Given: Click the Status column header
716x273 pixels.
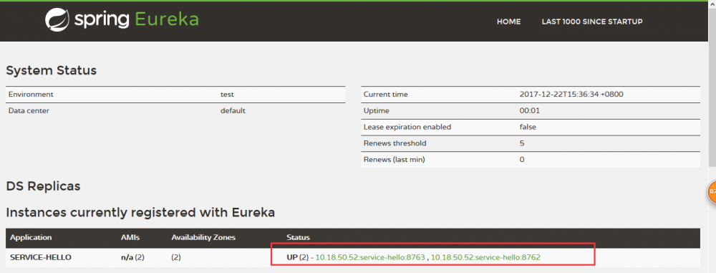Looking at the screenshot, I should click(x=298, y=238).
